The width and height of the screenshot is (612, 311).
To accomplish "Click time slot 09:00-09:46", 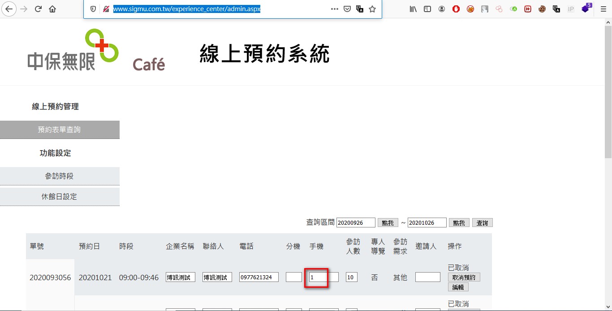I will (139, 277).
